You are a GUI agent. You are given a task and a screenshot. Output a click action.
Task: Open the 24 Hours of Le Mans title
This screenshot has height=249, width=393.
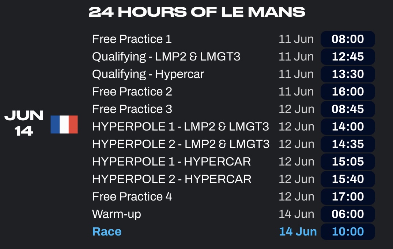pyautogui.click(x=197, y=12)
